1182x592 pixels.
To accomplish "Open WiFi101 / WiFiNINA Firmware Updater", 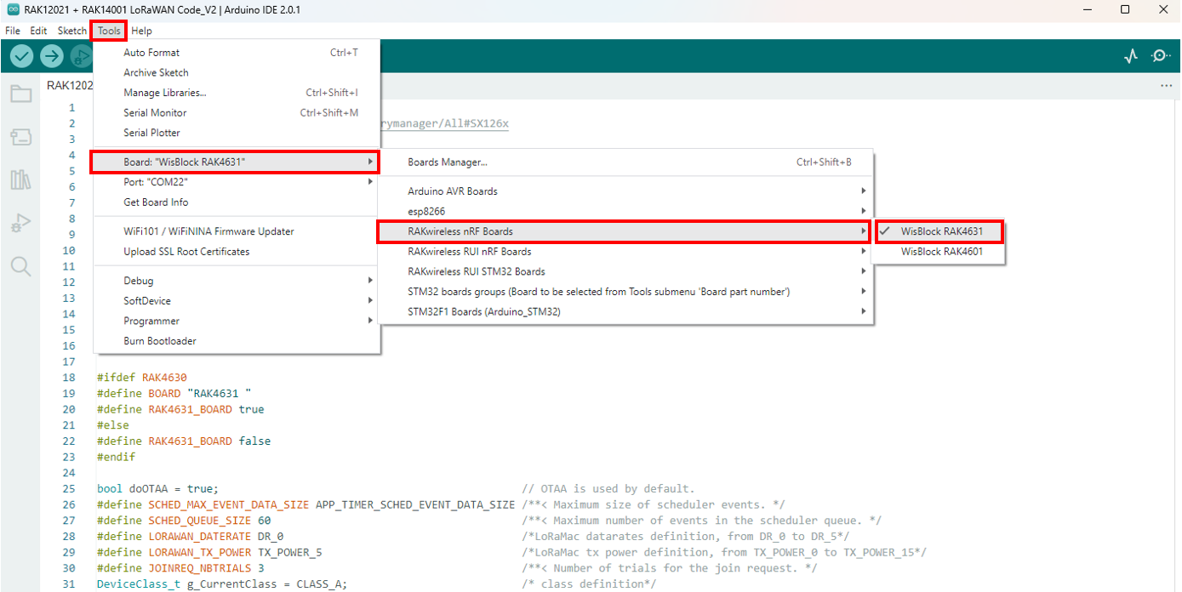I will click(237, 231).
